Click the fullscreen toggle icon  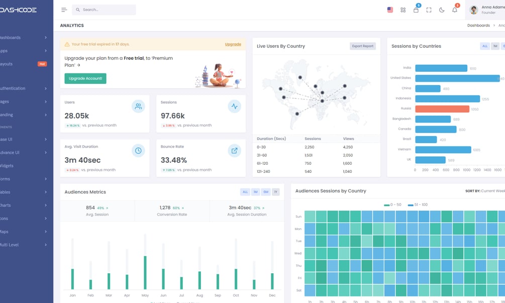click(429, 10)
